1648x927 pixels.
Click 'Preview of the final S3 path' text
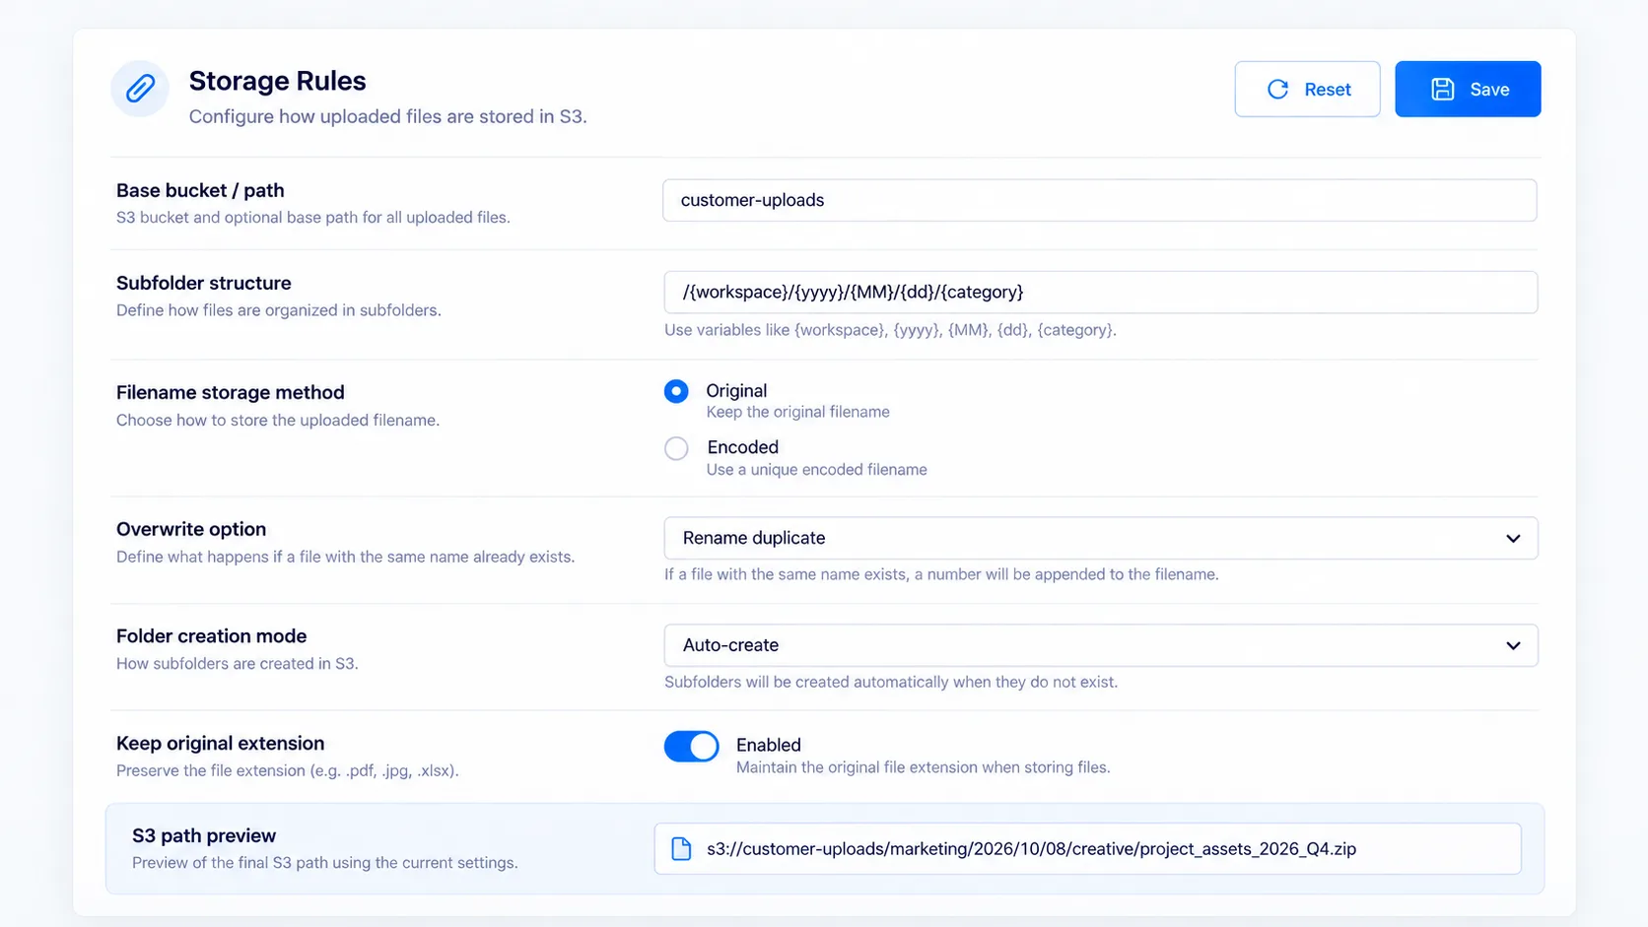[x=324, y=863]
